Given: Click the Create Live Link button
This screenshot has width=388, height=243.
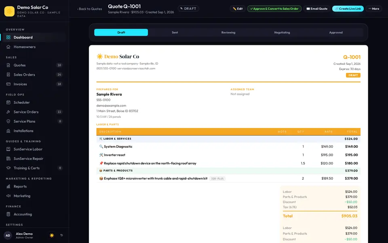Looking at the screenshot, I should pyautogui.click(x=348, y=9).
